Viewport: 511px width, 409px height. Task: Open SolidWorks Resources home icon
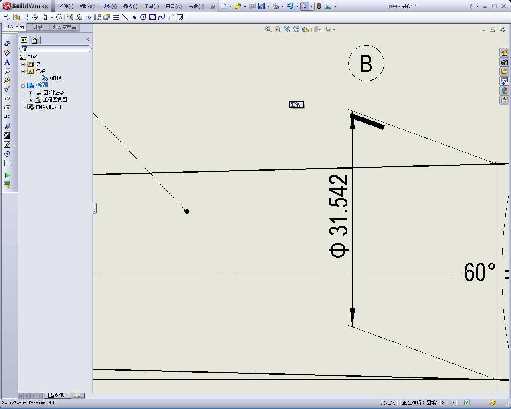pos(504,53)
